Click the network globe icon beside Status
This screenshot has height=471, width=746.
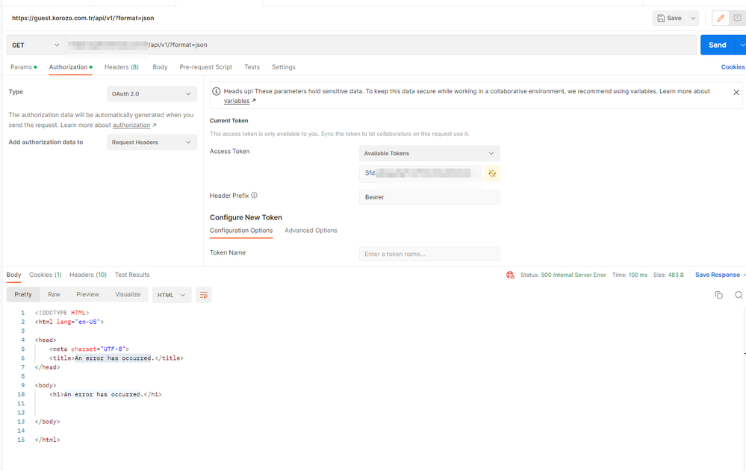[x=511, y=275]
